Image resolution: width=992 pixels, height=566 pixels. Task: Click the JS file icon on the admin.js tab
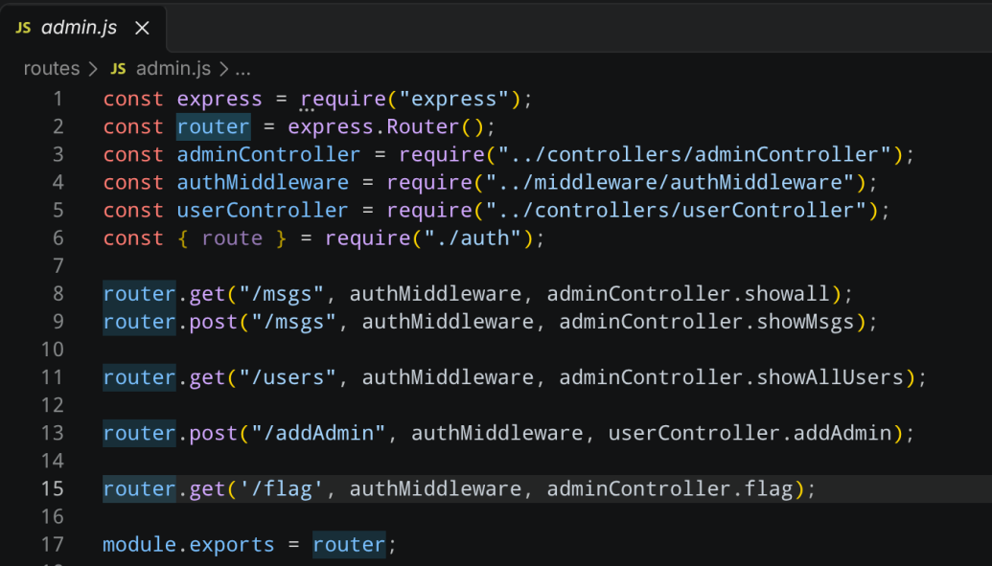coord(23,28)
